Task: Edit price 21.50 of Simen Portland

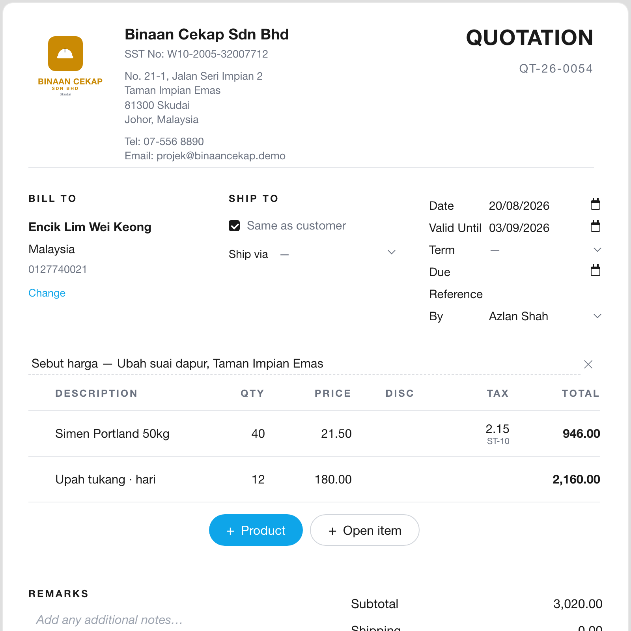Action: click(x=336, y=434)
